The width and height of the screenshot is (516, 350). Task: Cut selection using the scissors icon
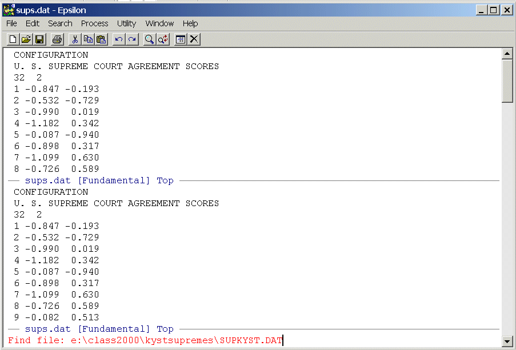pyautogui.click(x=74, y=39)
